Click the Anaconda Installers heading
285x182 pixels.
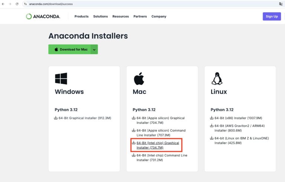[x=88, y=36]
